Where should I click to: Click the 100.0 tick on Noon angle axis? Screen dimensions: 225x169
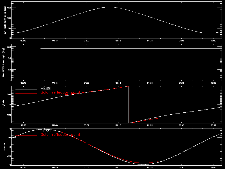(x=8, y=47)
